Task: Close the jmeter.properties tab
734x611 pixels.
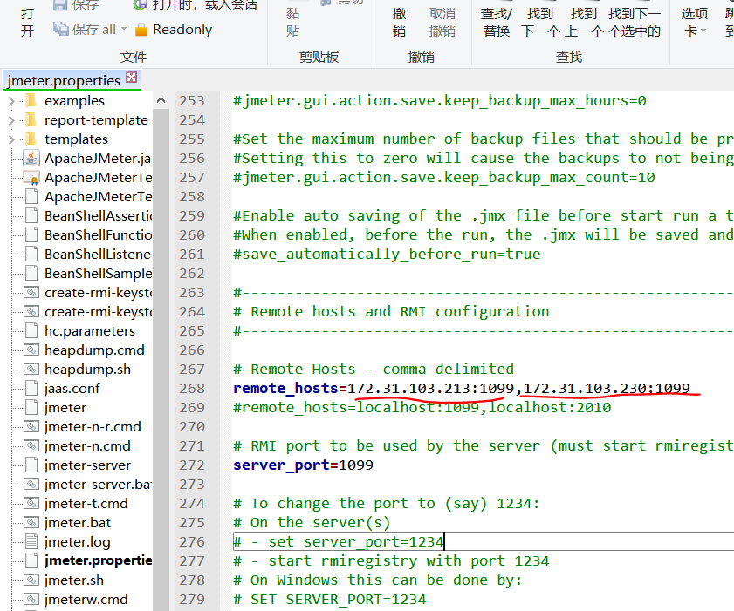Action: click(132, 77)
